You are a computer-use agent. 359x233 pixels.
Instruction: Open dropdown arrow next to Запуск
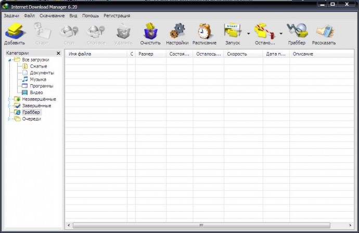tap(248, 33)
